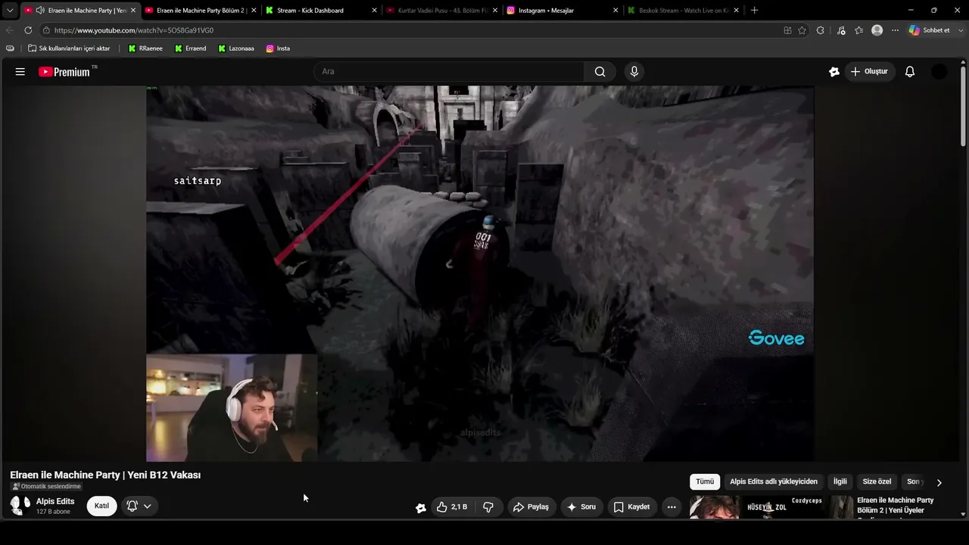Open the YouTube guide hamburger menu

(20, 71)
